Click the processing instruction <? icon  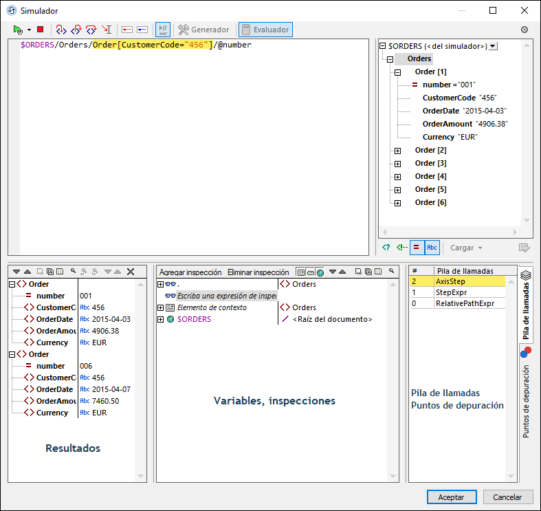pyautogui.click(x=386, y=248)
